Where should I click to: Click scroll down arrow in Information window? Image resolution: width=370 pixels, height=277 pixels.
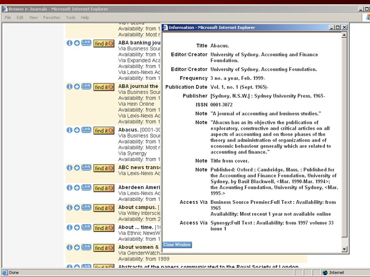tap(344, 249)
